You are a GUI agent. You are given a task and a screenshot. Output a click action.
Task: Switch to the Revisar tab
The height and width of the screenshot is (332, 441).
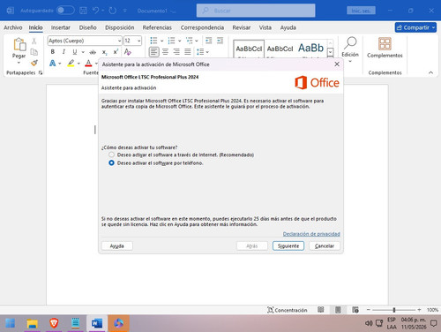[242, 27]
